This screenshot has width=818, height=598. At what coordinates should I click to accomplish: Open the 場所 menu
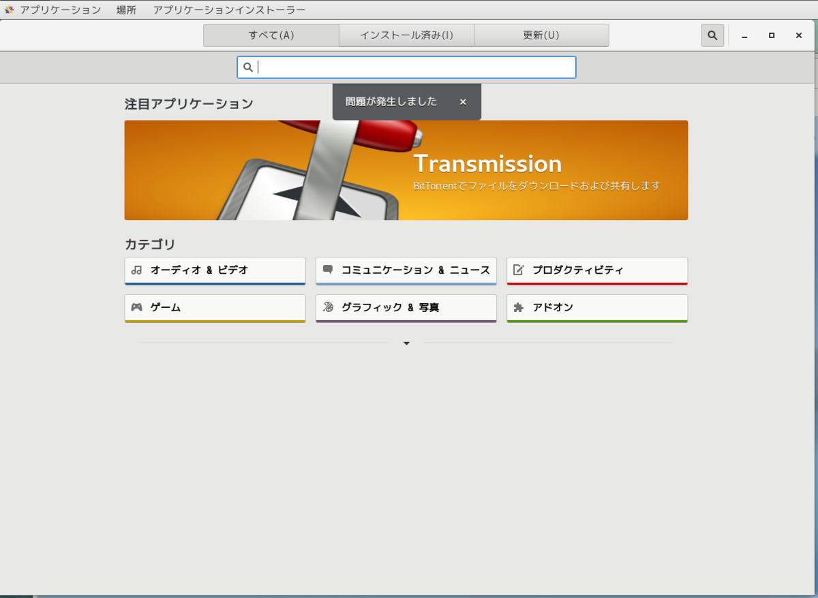click(126, 10)
